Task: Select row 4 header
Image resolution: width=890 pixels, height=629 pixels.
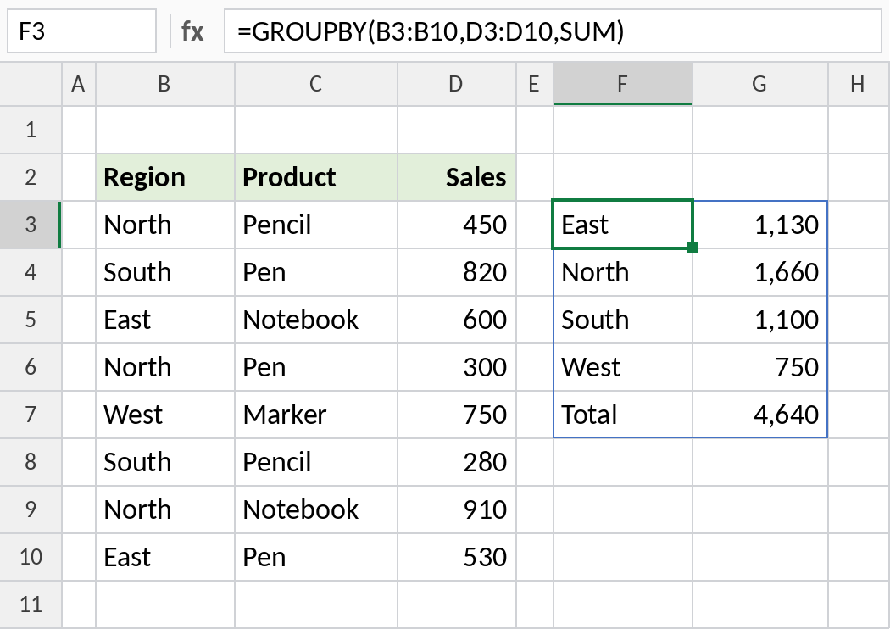Action: 31,272
